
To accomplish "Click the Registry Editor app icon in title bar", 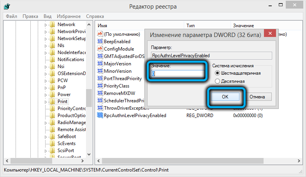I will click(7, 6).
